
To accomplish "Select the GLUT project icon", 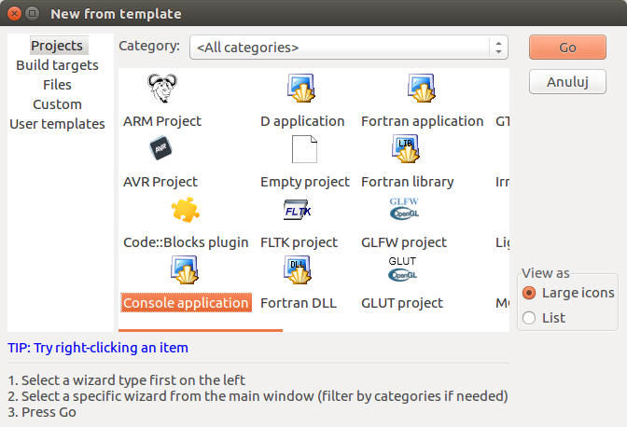I will (x=402, y=271).
